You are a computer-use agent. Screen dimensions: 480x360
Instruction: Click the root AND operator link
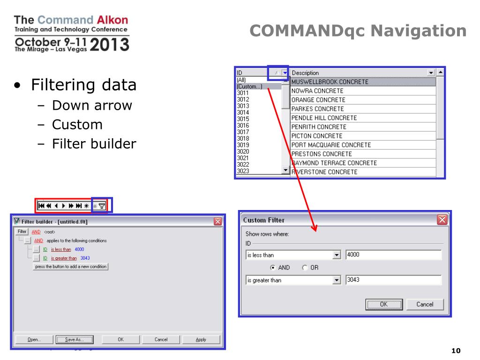tap(36, 232)
